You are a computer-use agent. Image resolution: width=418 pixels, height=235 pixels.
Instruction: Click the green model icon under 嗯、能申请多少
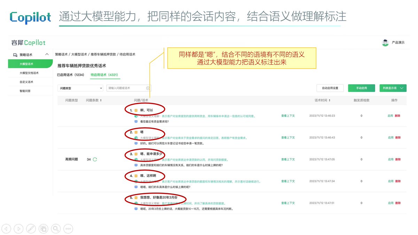[136, 159]
